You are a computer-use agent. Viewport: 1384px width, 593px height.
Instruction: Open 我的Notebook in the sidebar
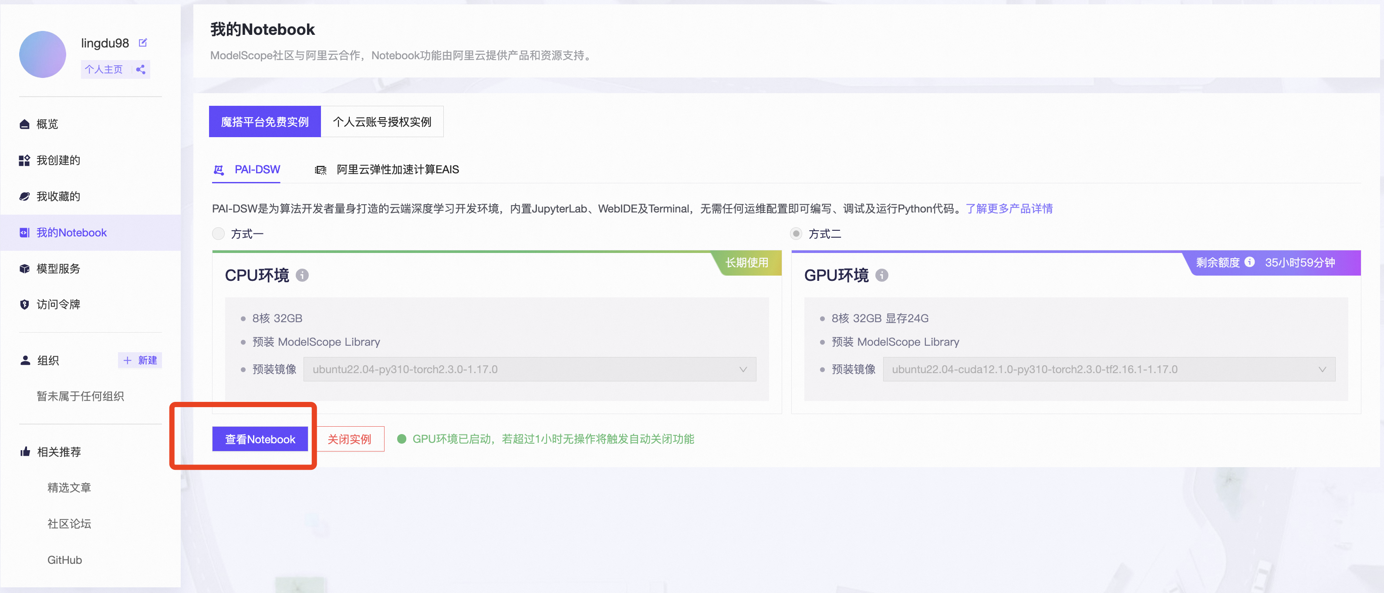pyautogui.click(x=90, y=232)
